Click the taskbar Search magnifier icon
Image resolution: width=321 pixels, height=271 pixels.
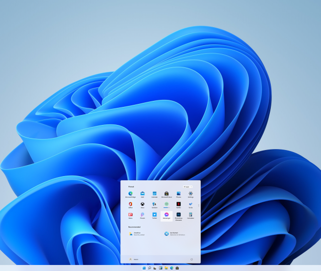pyautogui.click(x=149, y=268)
